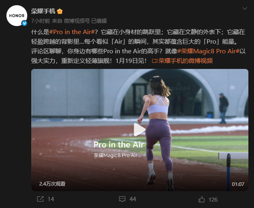Like the post with thumbs-up icon

coord(202,200)
